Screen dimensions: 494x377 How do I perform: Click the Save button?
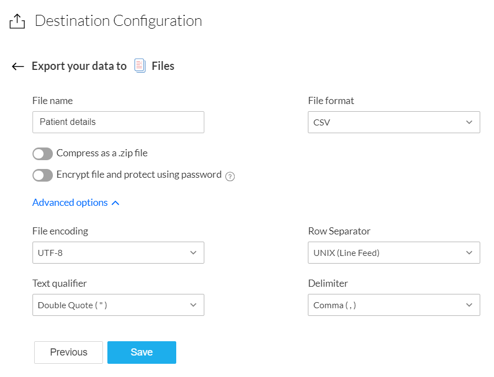[142, 352]
